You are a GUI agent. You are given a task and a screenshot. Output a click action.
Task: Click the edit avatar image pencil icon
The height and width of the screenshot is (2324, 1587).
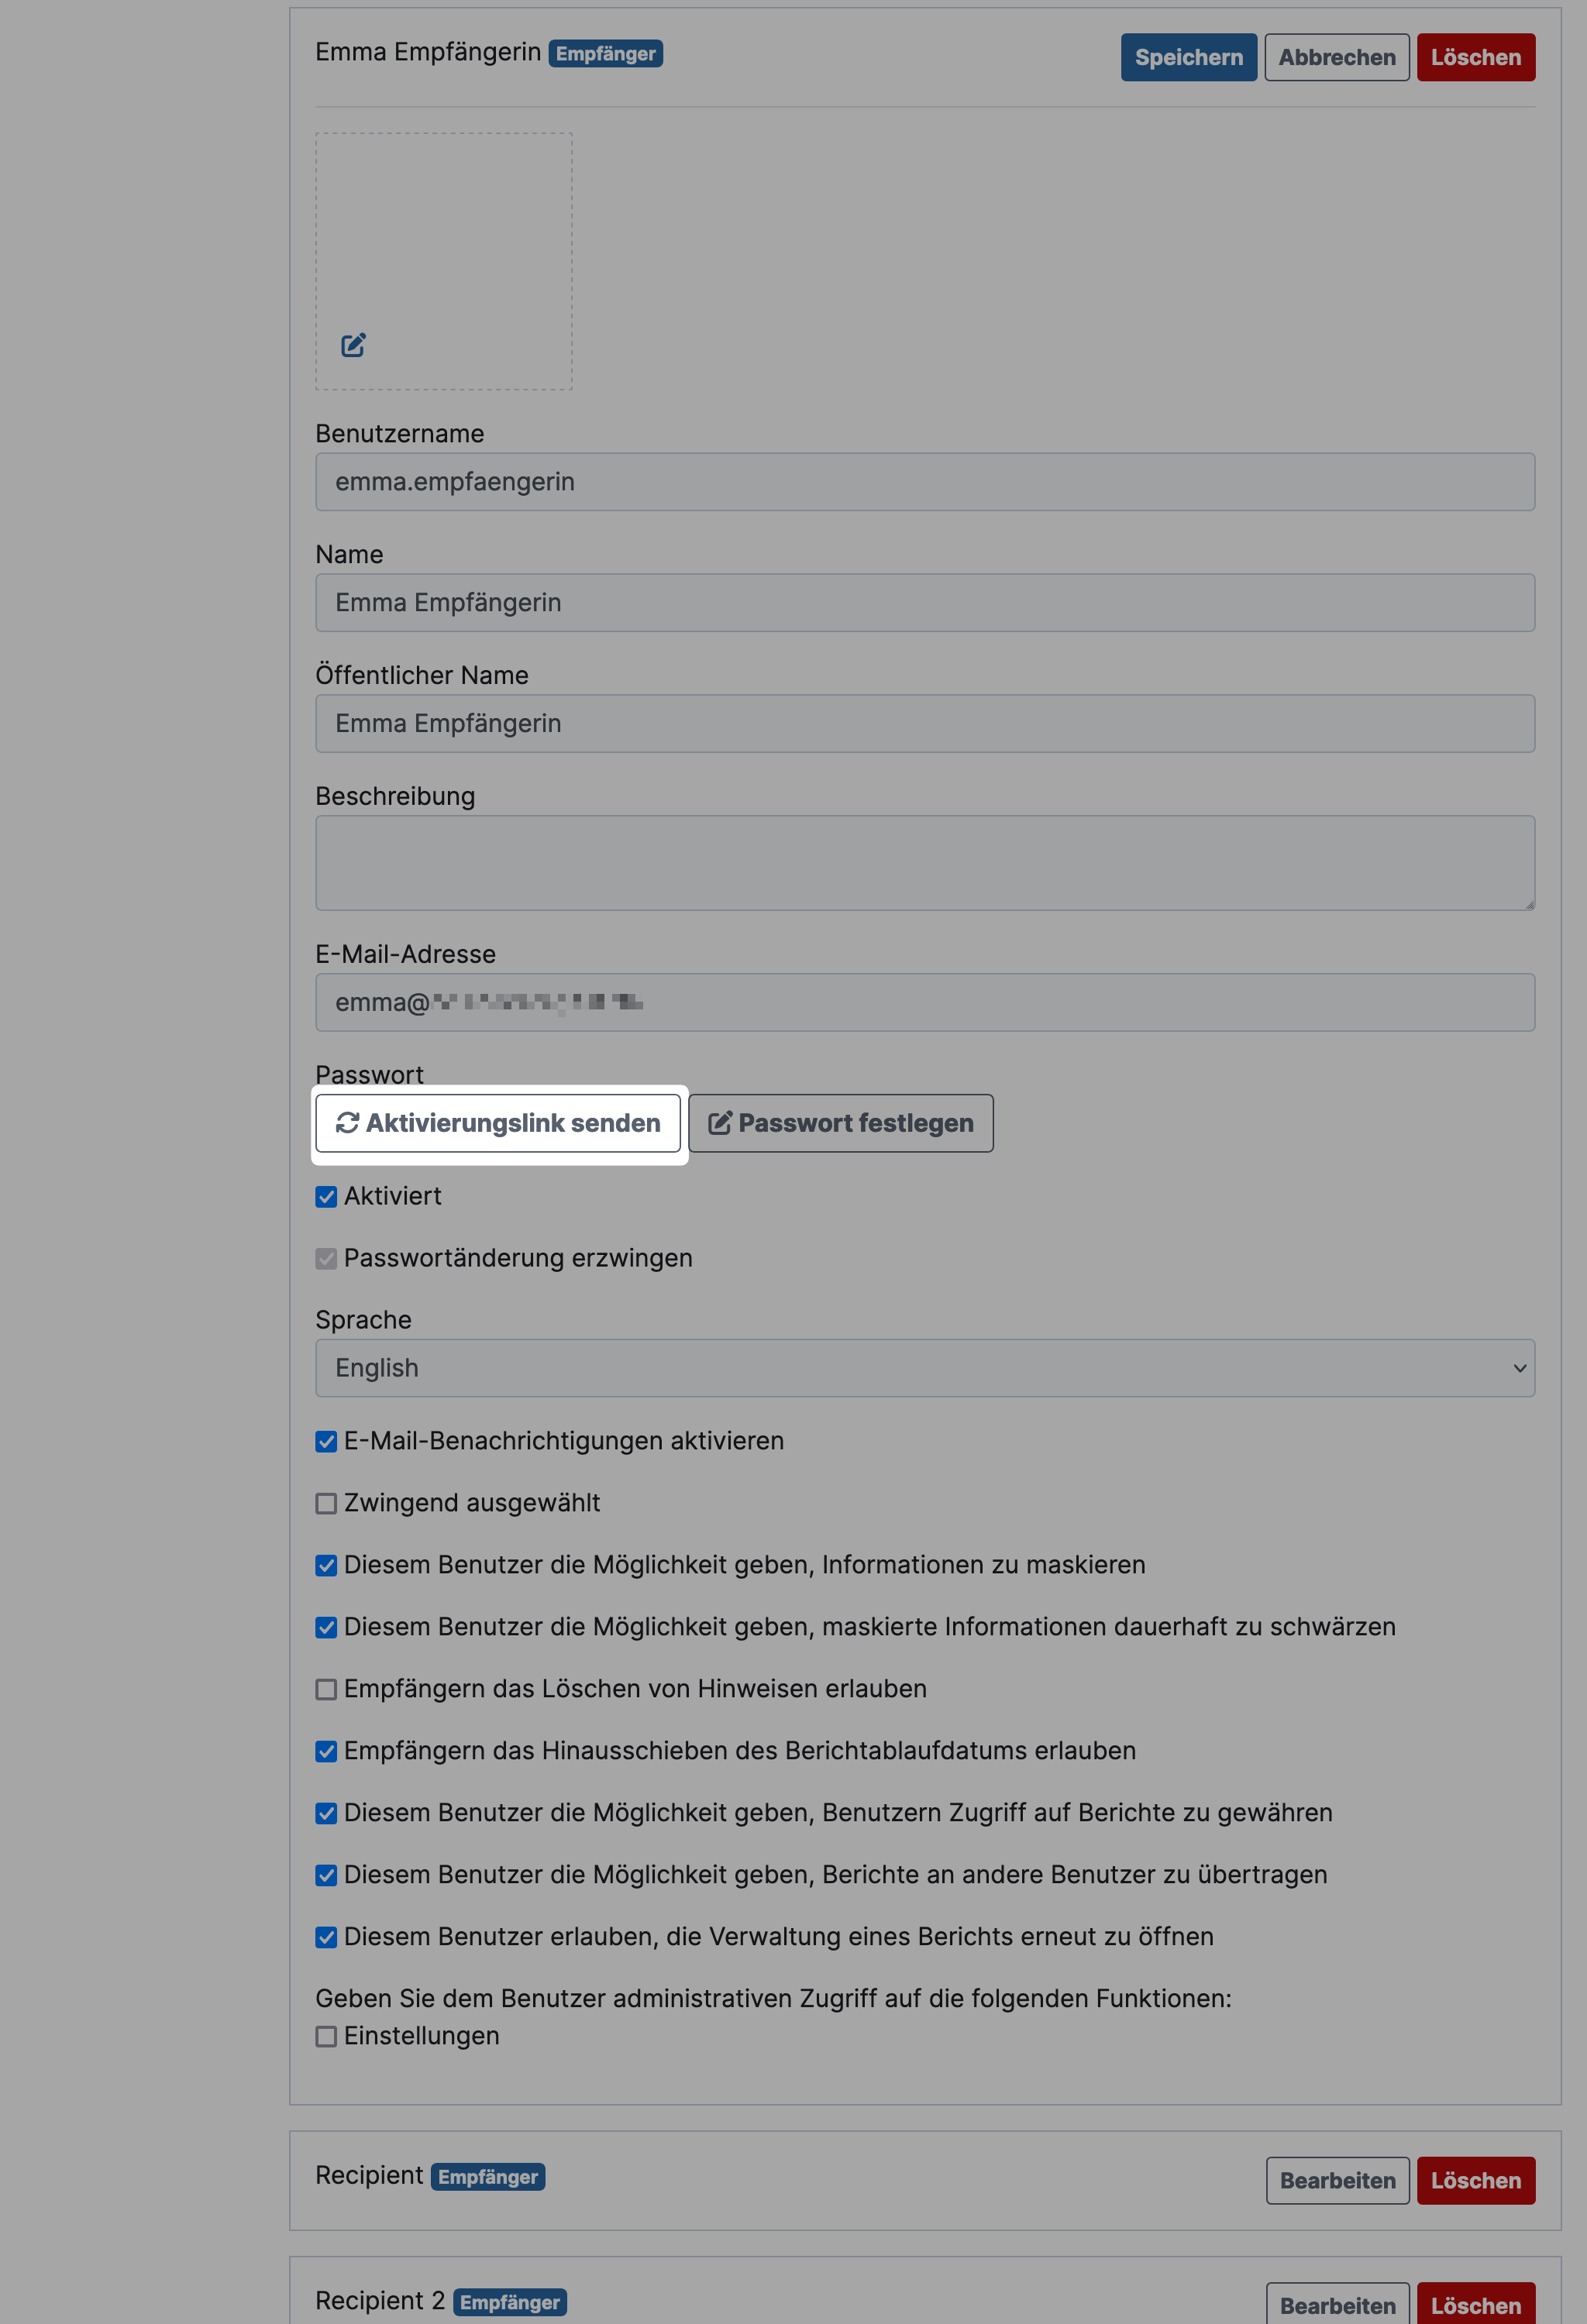click(353, 345)
